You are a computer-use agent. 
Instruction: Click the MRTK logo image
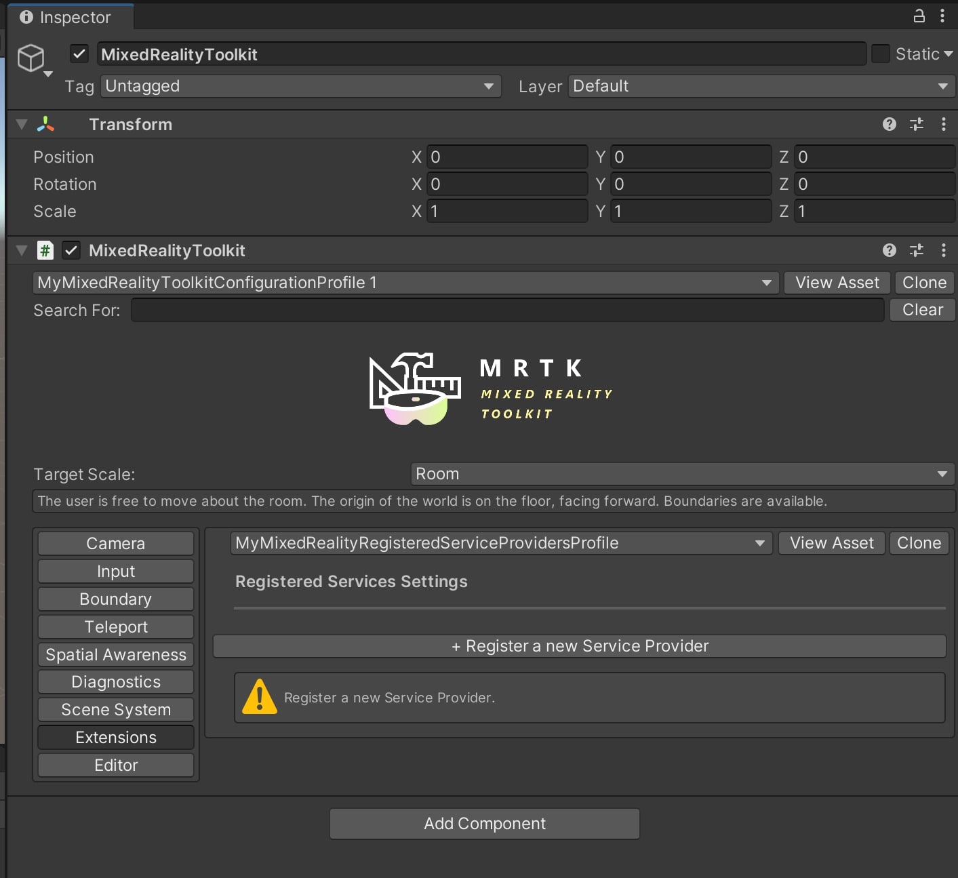pyautogui.click(x=491, y=389)
